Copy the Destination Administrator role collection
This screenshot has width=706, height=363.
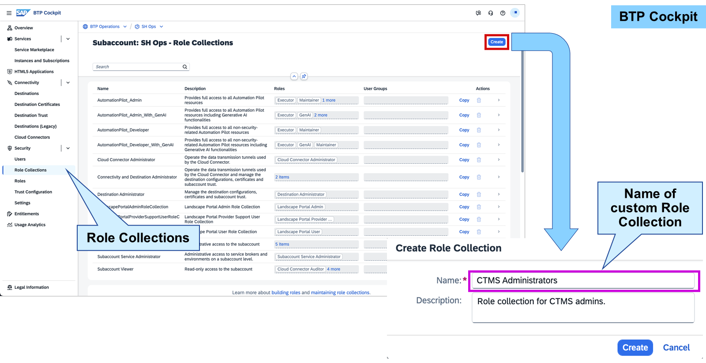pyautogui.click(x=464, y=194)
